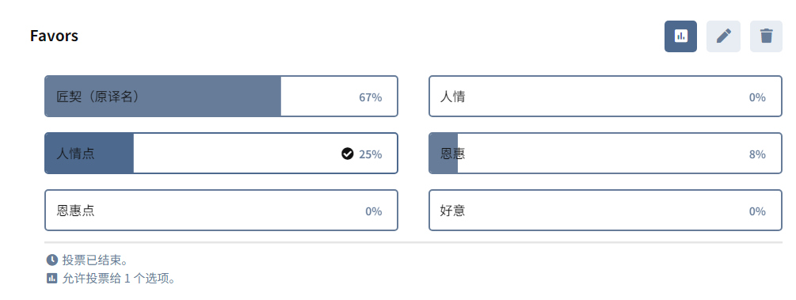Click the 投票已结束 status text

click(x=94, y=261)
